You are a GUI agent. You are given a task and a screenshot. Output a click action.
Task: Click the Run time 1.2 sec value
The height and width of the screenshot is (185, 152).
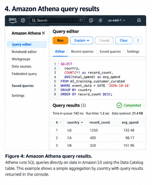click(105, 113)
